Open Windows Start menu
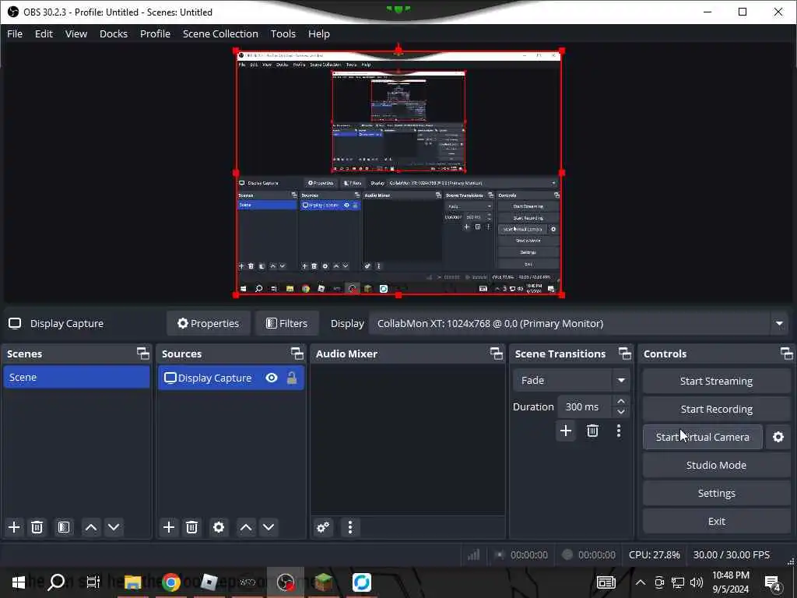797x598 pixels. coord(19,582)
